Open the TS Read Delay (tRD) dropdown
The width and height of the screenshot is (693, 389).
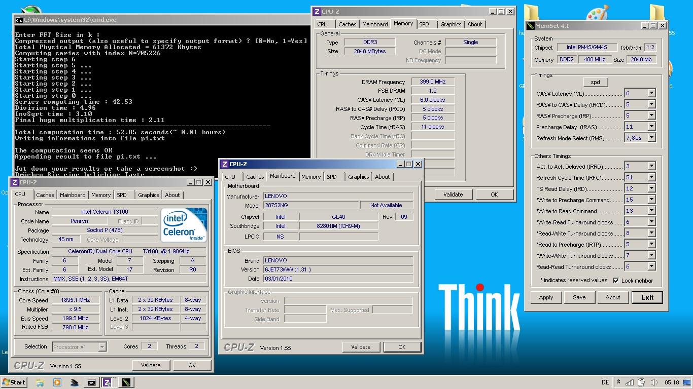(651, 188)
